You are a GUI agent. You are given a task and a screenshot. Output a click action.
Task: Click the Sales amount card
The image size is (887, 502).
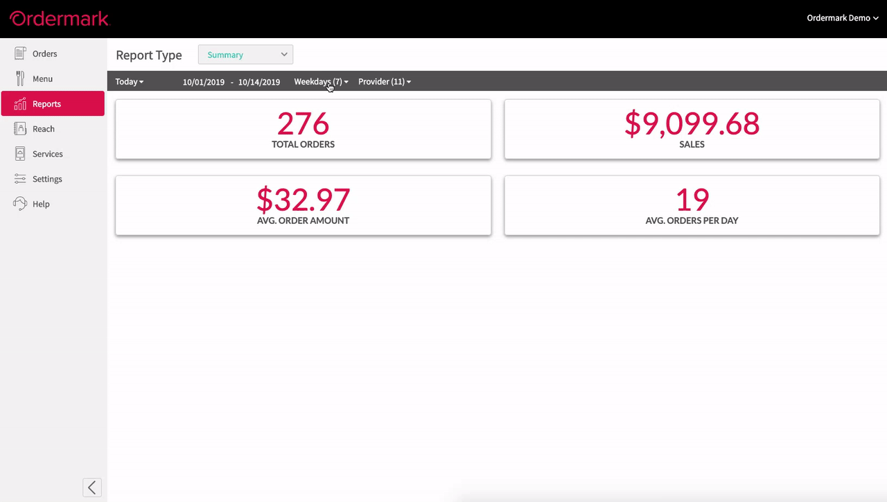(692, 130)
